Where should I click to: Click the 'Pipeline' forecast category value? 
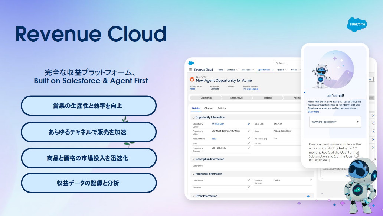coord(277,180)
